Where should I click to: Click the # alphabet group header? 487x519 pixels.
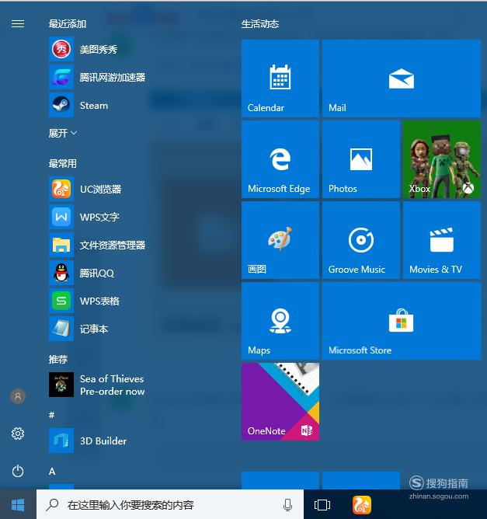[51, 415]
